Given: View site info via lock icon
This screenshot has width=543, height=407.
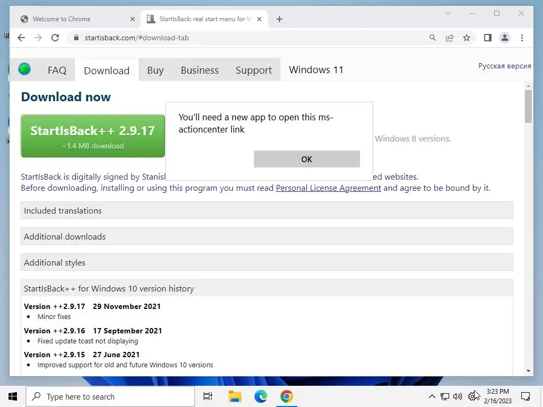Looking at the screenshot, I should [x=76, y=38].
